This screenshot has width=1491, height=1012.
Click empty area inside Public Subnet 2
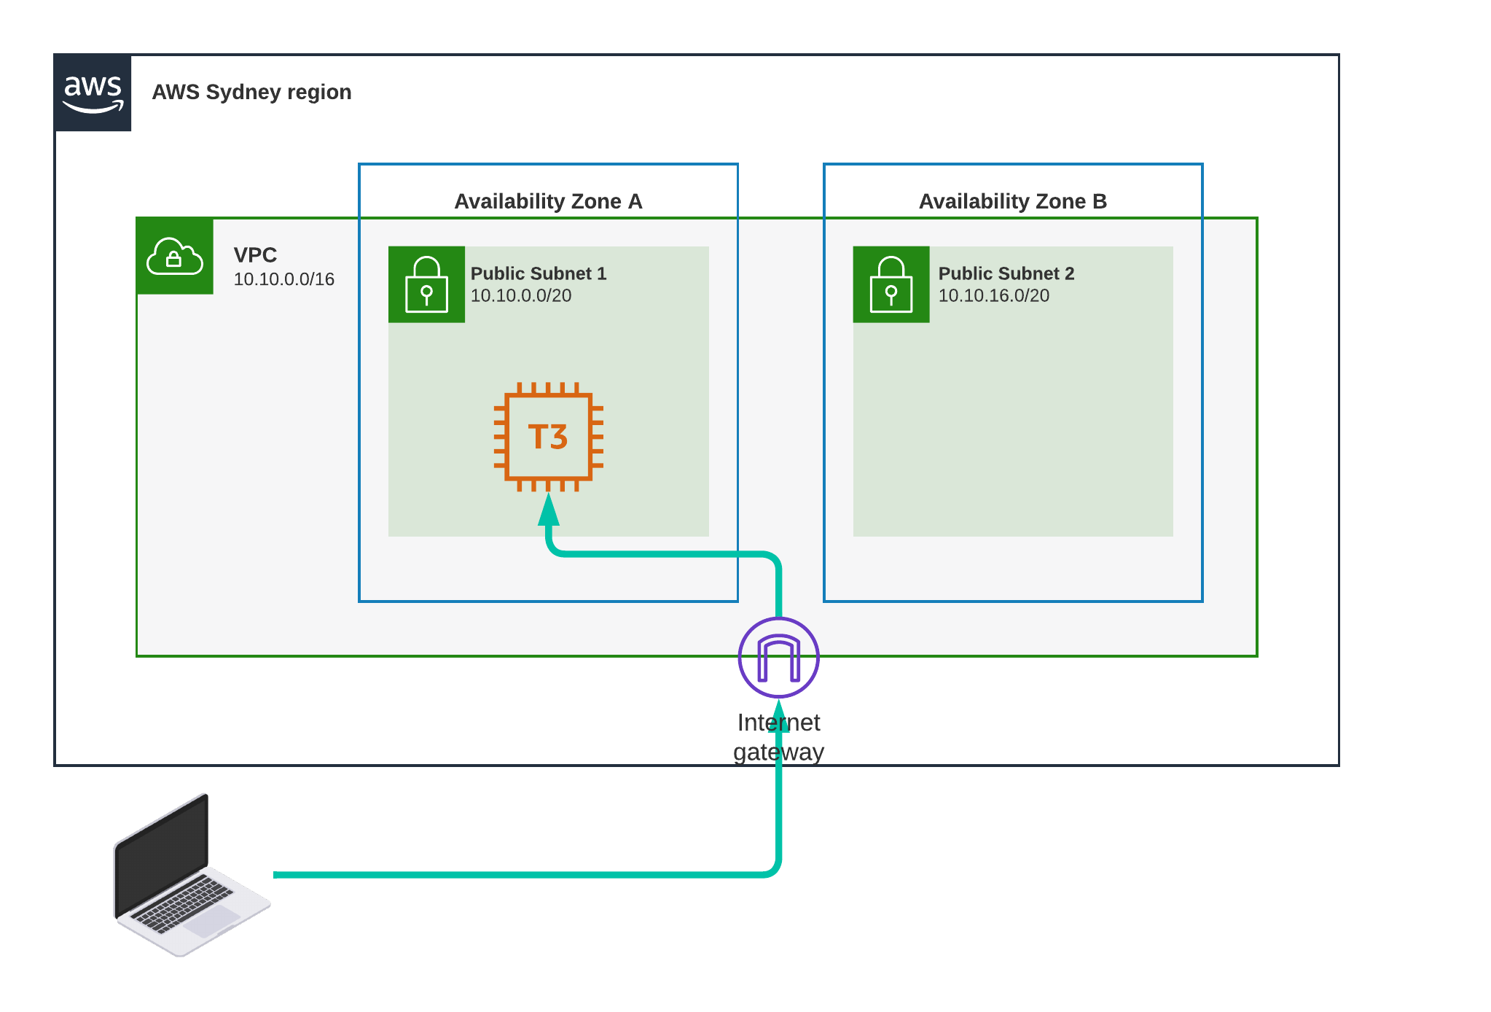(1013, 430)
